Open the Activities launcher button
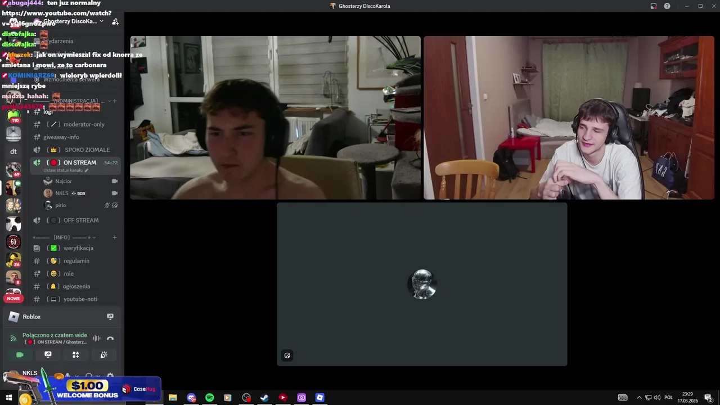The width and height of the screenshot is (720, 405). 75,355
